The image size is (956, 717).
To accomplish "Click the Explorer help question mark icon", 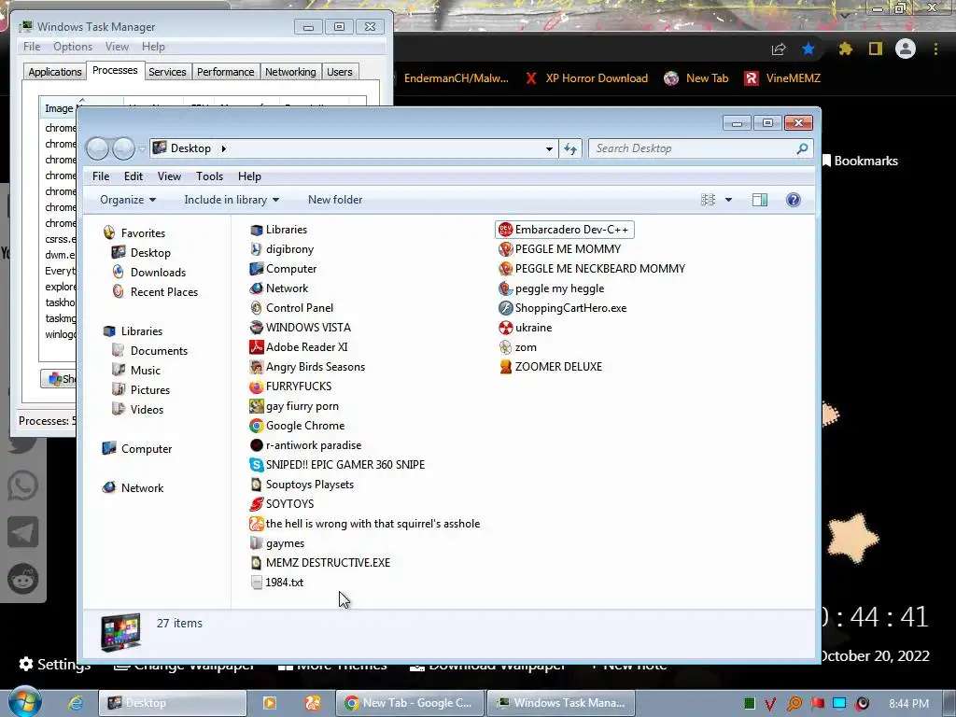I will 794,200.
